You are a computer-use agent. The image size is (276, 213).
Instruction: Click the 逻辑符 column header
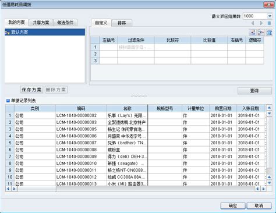click(x=254, y=40)
